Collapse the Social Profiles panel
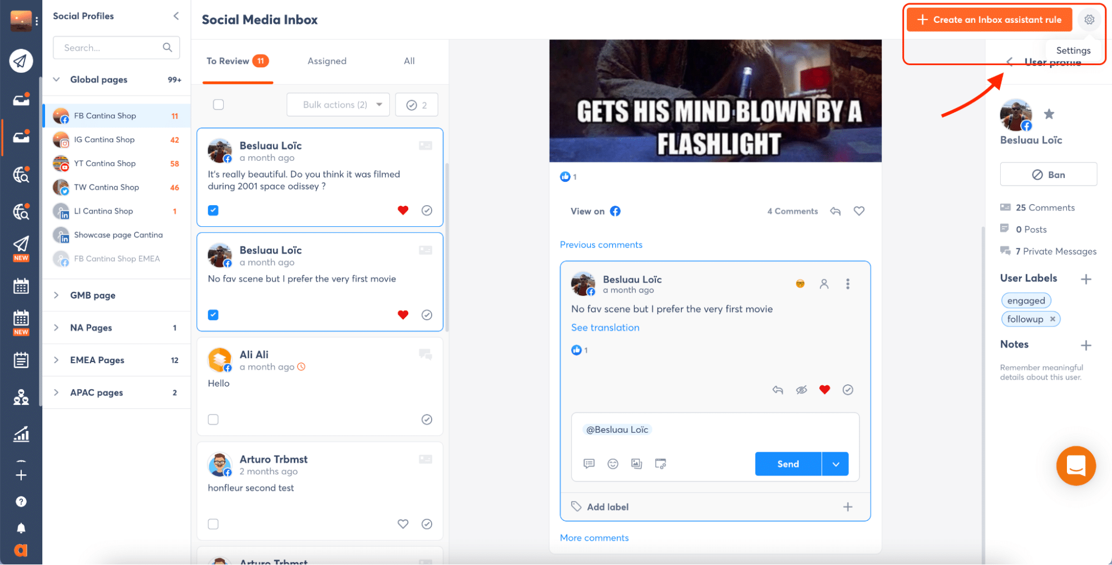This screenshot has height=565, width=1112. coord(176,16)
